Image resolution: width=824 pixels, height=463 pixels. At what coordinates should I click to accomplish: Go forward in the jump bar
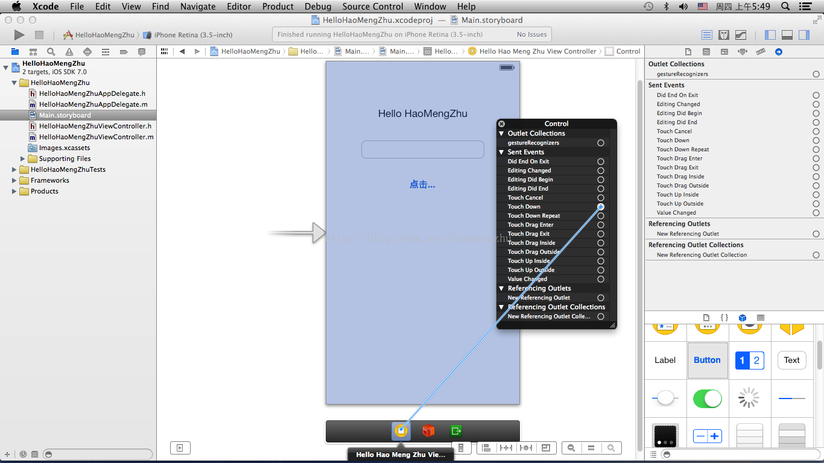point(197,52)
